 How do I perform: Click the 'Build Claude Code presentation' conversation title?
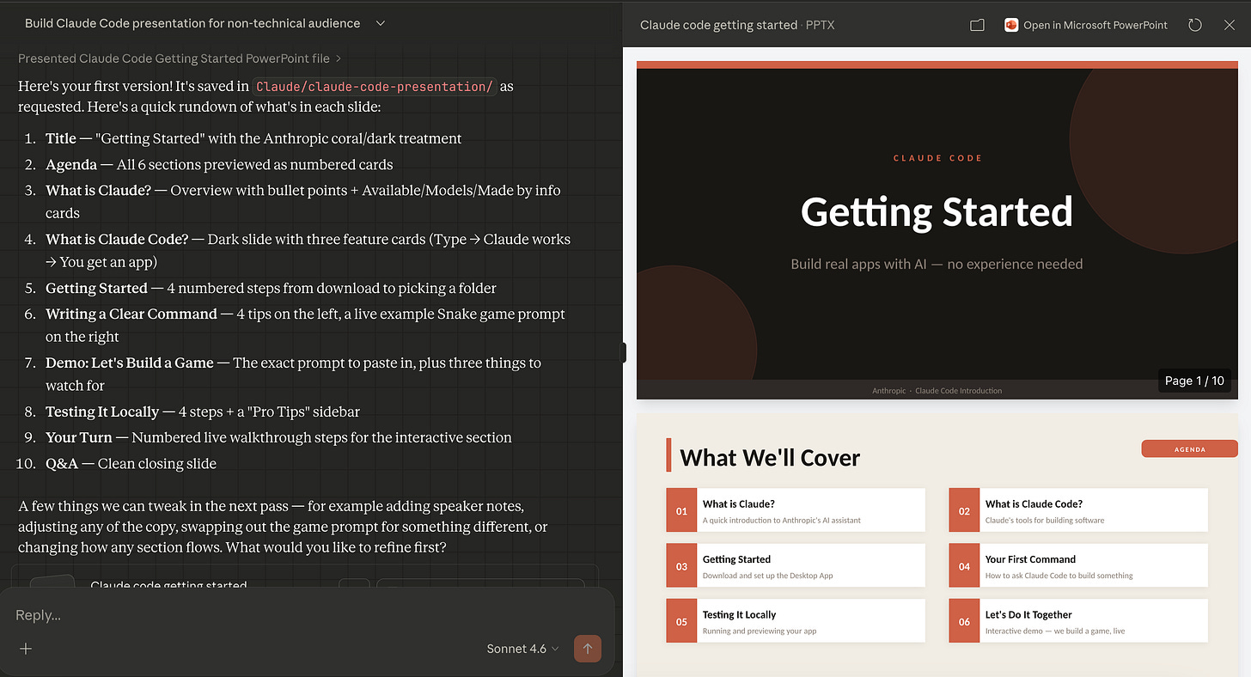tap(192, 23)
